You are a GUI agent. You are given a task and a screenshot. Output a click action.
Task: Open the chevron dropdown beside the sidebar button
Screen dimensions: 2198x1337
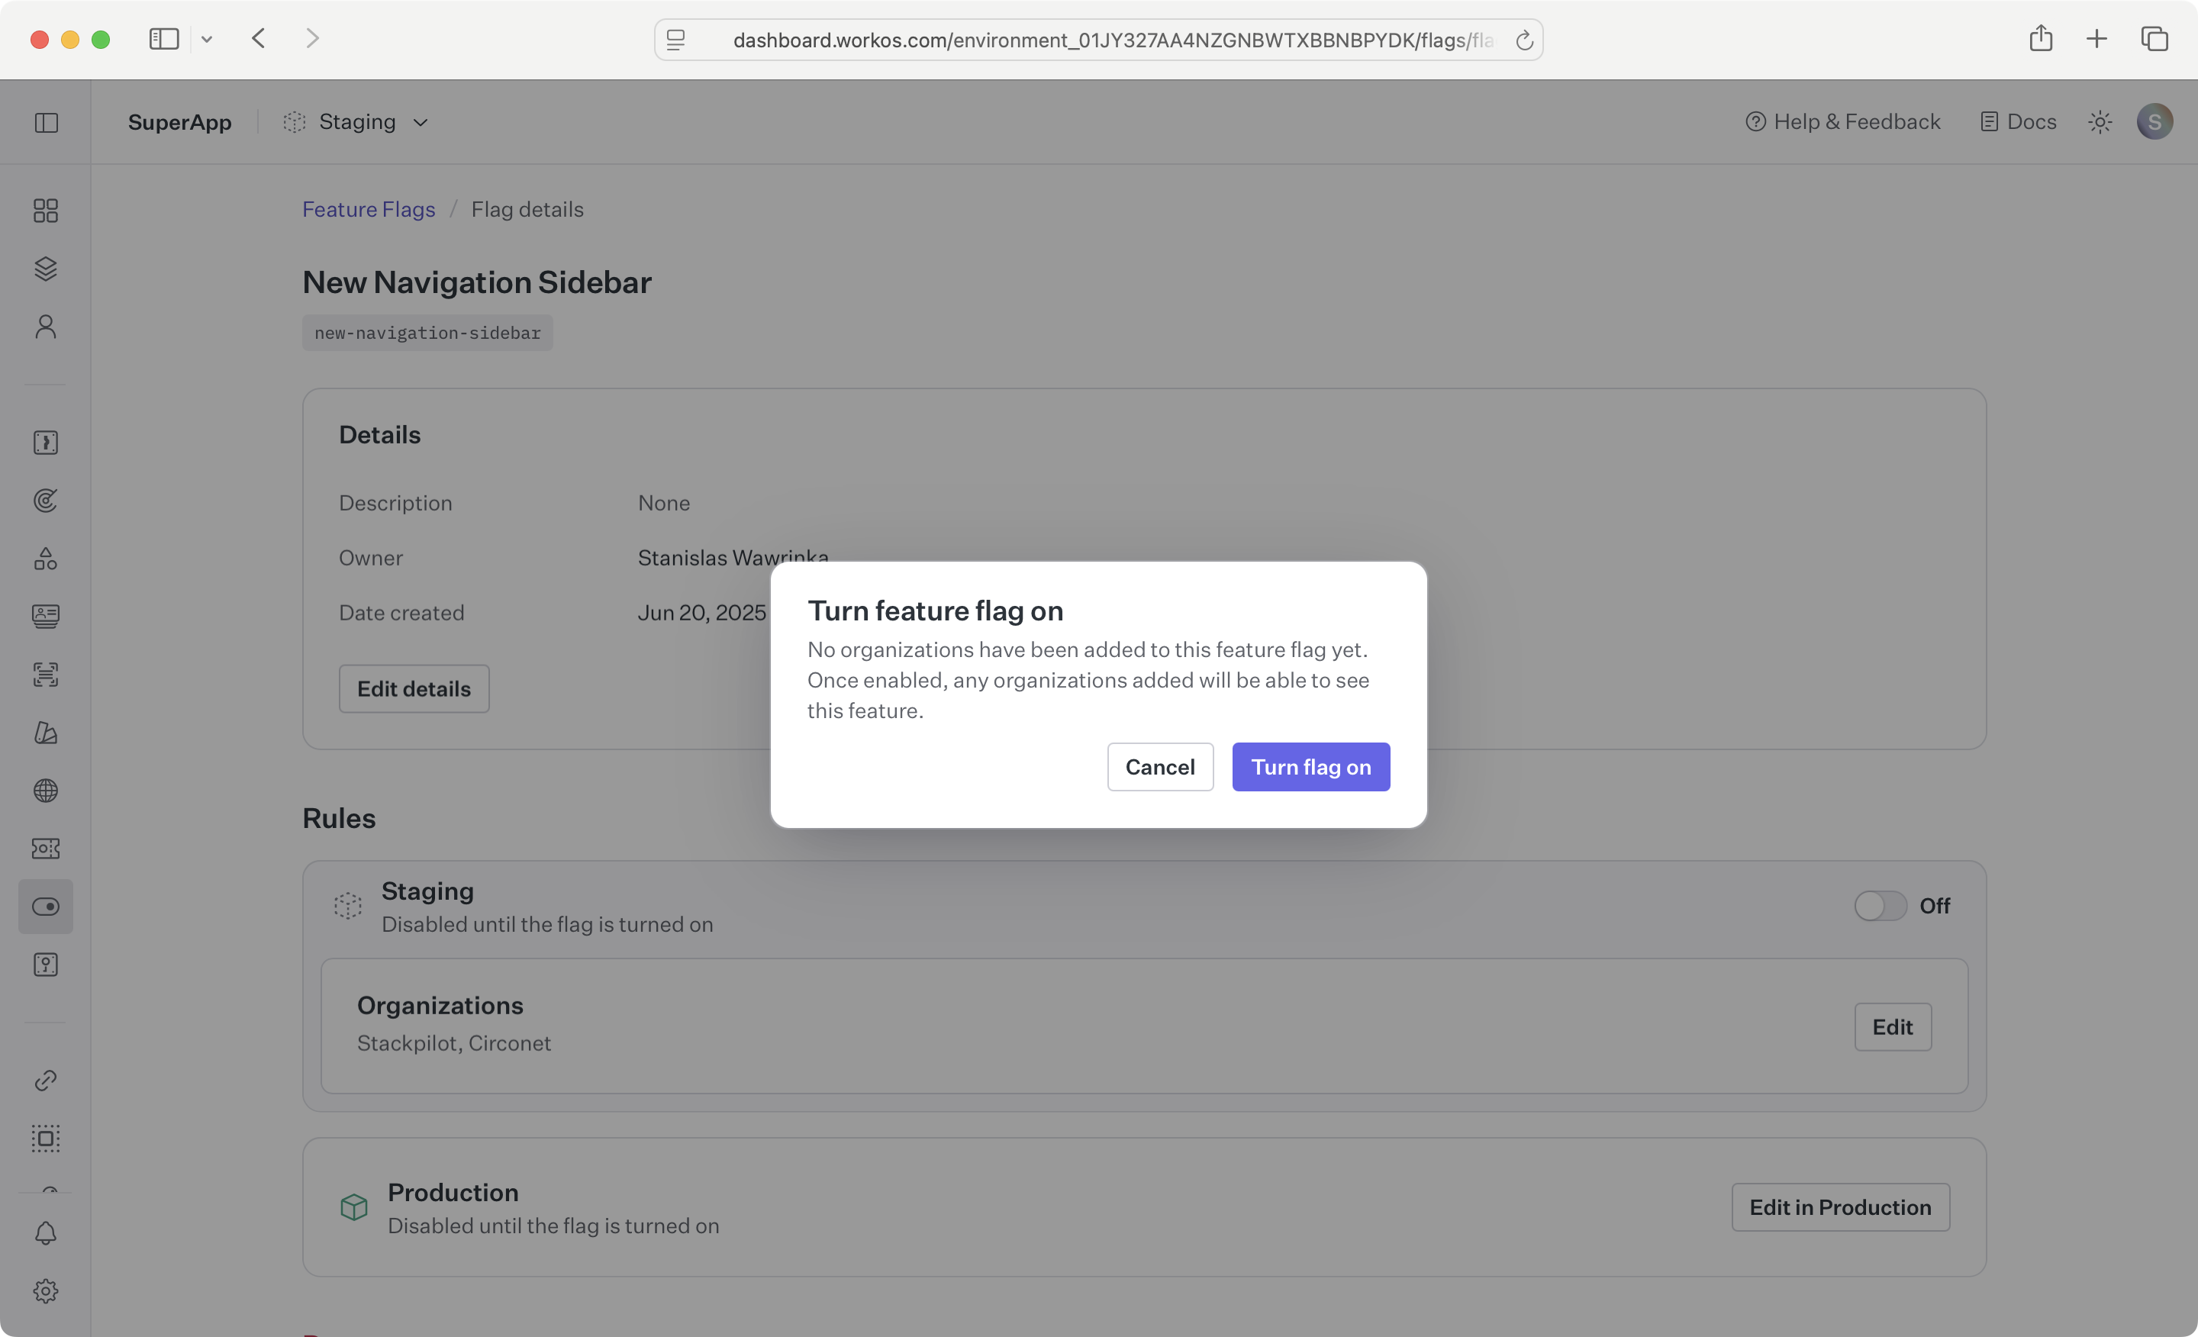pyautogui.click(x=207, y=38)
